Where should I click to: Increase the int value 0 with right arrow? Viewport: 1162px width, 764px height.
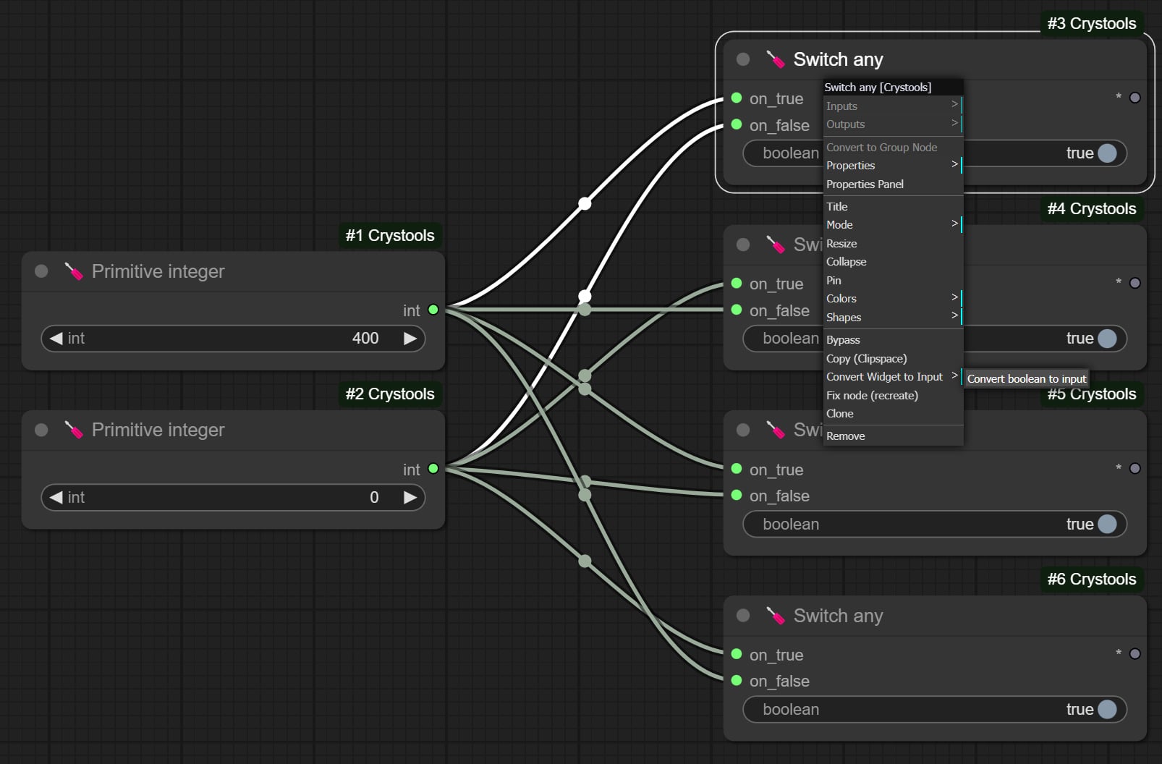click(410, 498)
